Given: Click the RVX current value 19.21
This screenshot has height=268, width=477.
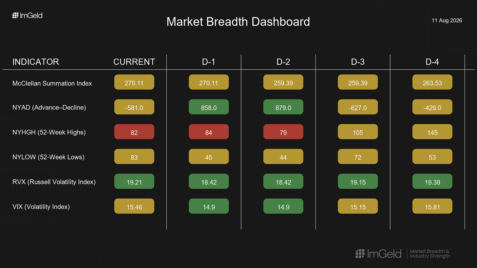Looking at the screenshot, I should [134, 181].
